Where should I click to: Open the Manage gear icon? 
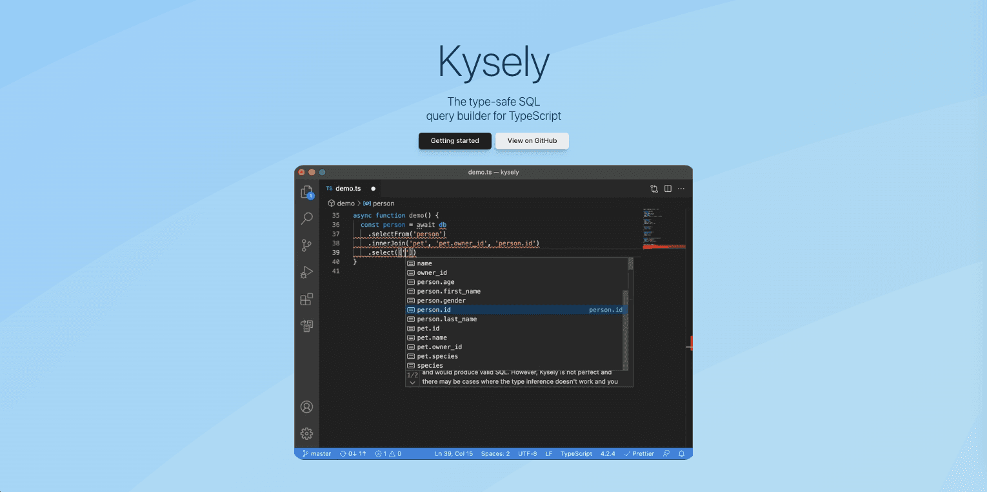(x=307, y=433)
